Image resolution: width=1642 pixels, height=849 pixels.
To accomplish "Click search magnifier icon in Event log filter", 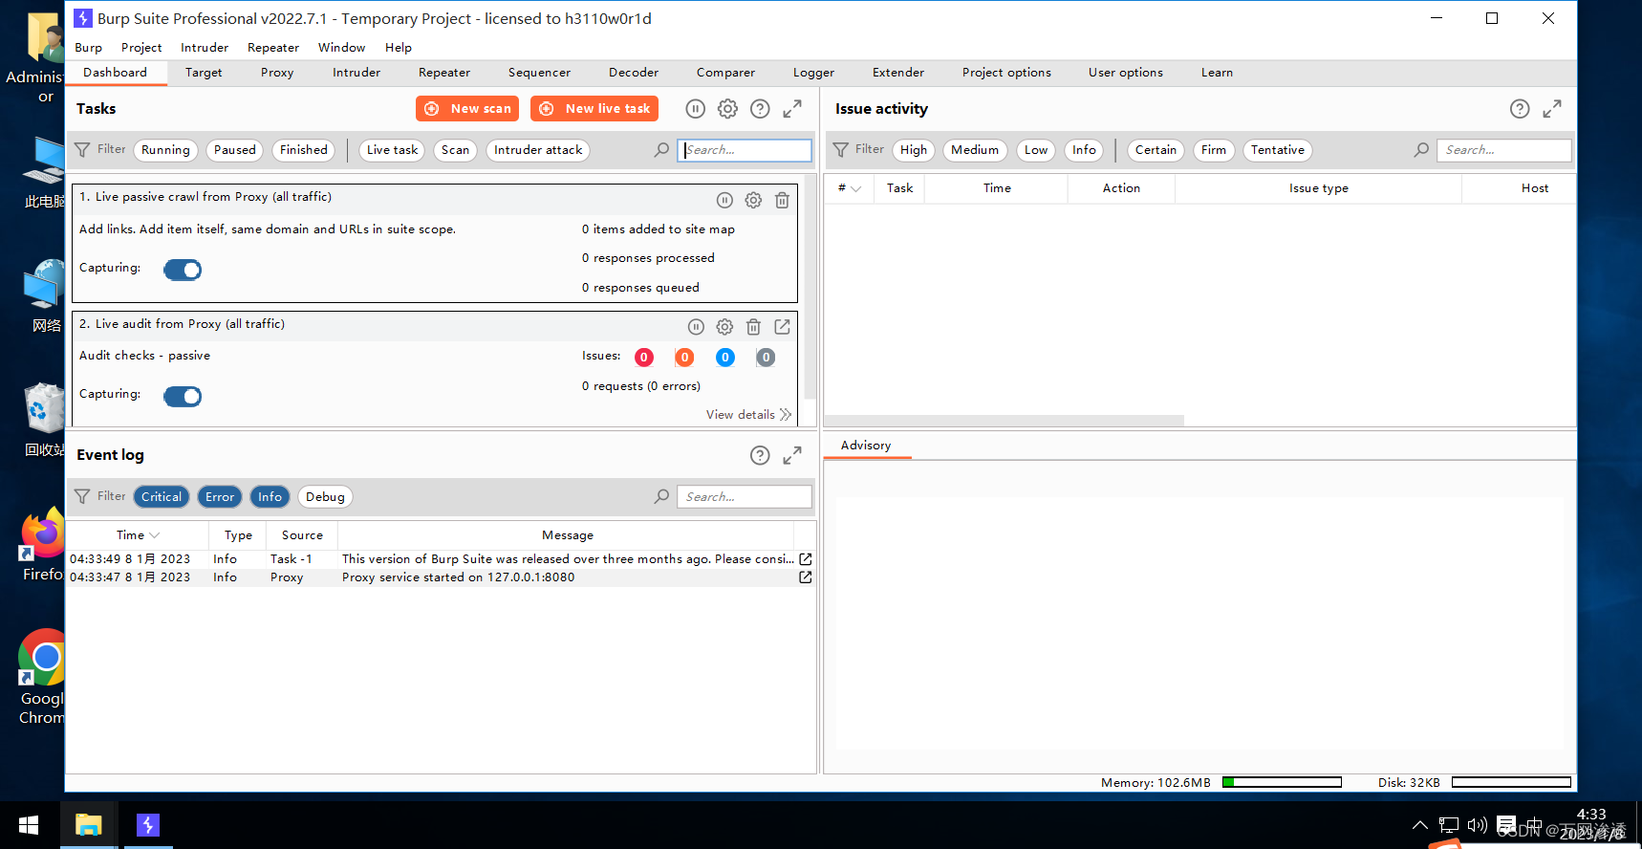I will pos(661,496).
